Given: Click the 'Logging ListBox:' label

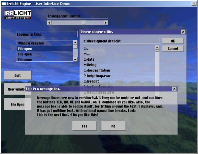Looking at the screenshot, I should point(47,34).
